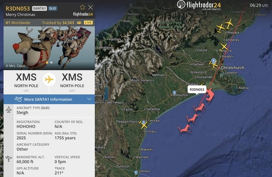Close the R3DN053 flight panel
The width and height of the screenshot is (272, 177).
coord(90,7)
